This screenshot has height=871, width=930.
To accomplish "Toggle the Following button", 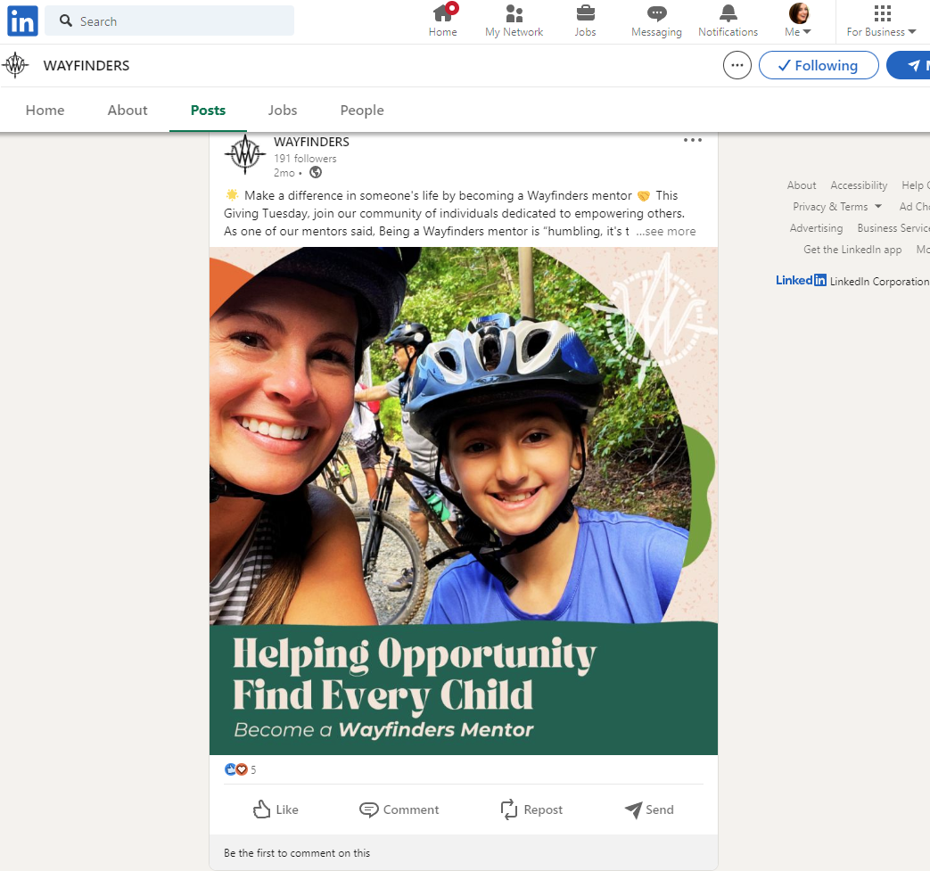I will [819, 65].
